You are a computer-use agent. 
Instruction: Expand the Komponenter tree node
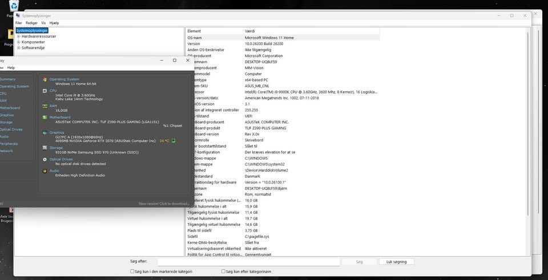pos(19,42)
